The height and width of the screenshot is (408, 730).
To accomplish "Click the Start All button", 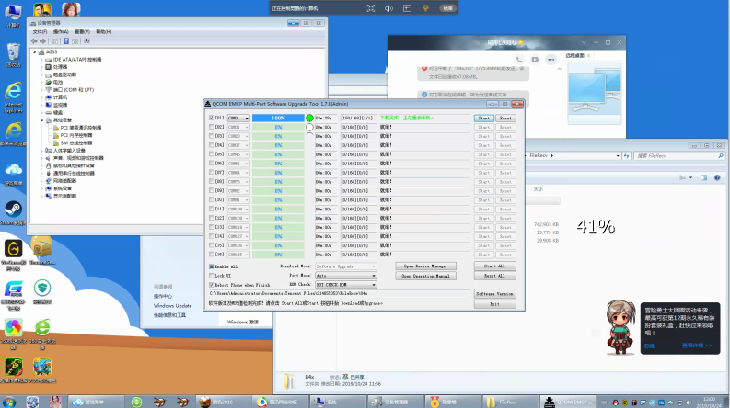I will coord(494,266).
